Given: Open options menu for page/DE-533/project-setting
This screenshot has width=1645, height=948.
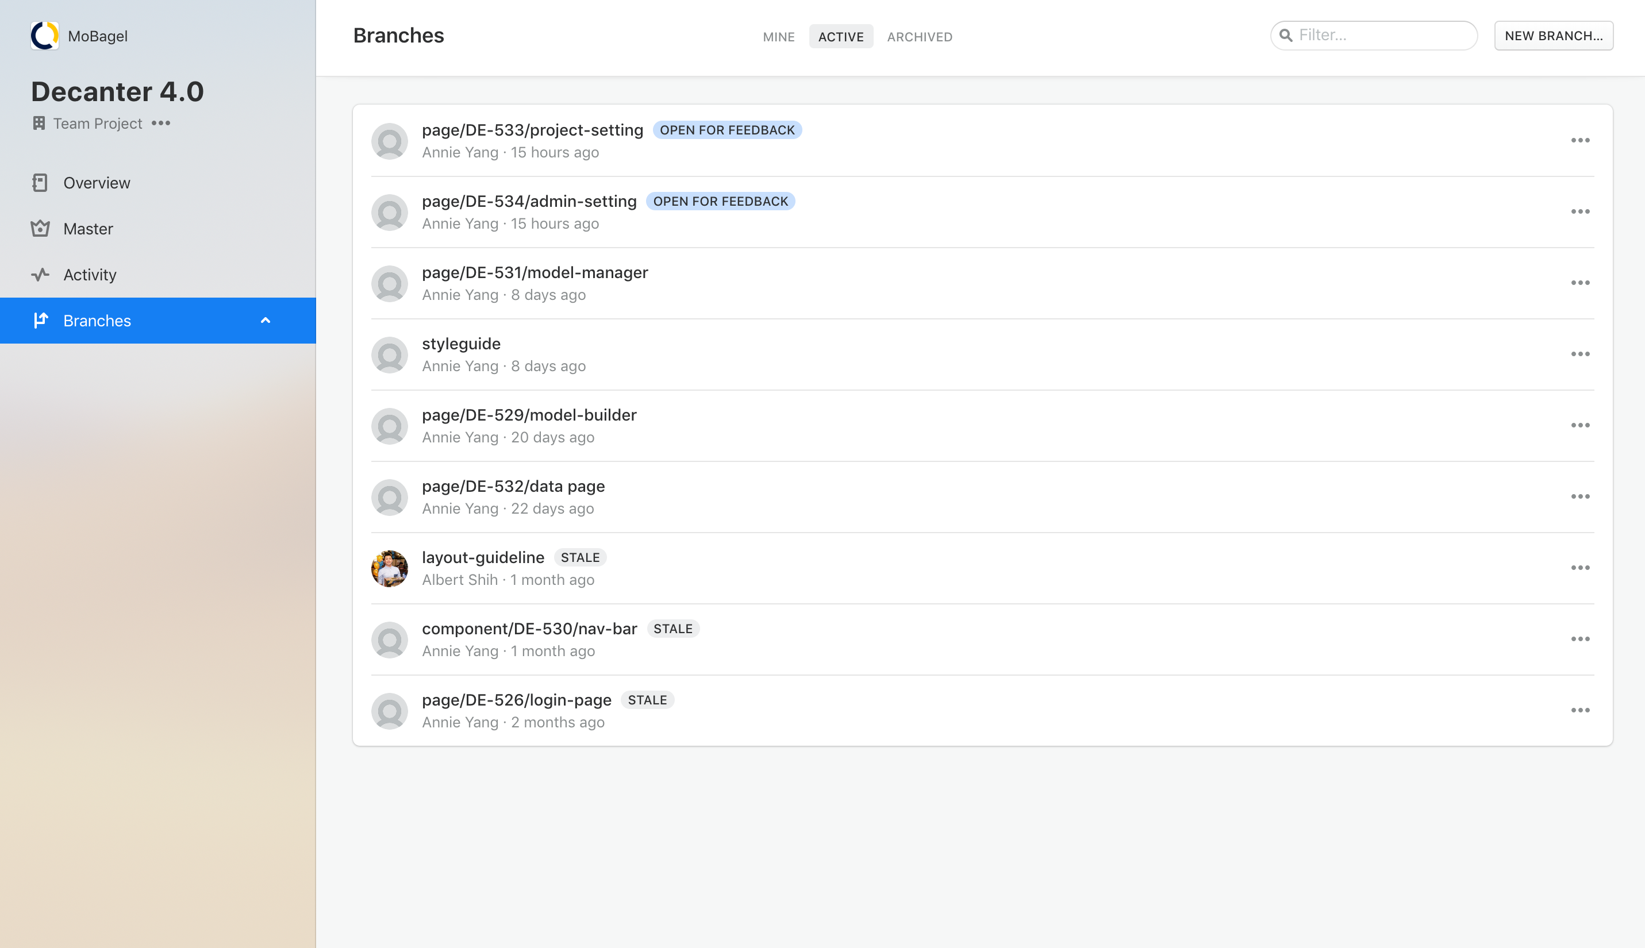Looking at the screenshot, I should (x=1580, y=141).
